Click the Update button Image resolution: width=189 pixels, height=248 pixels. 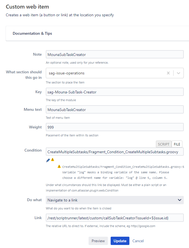[120, 241]
